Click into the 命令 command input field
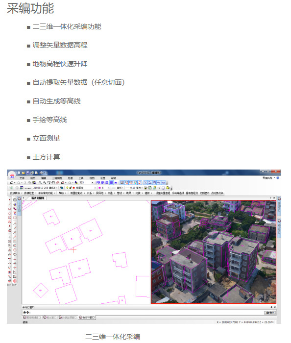The image size is (291, 343). pos(146,313)
